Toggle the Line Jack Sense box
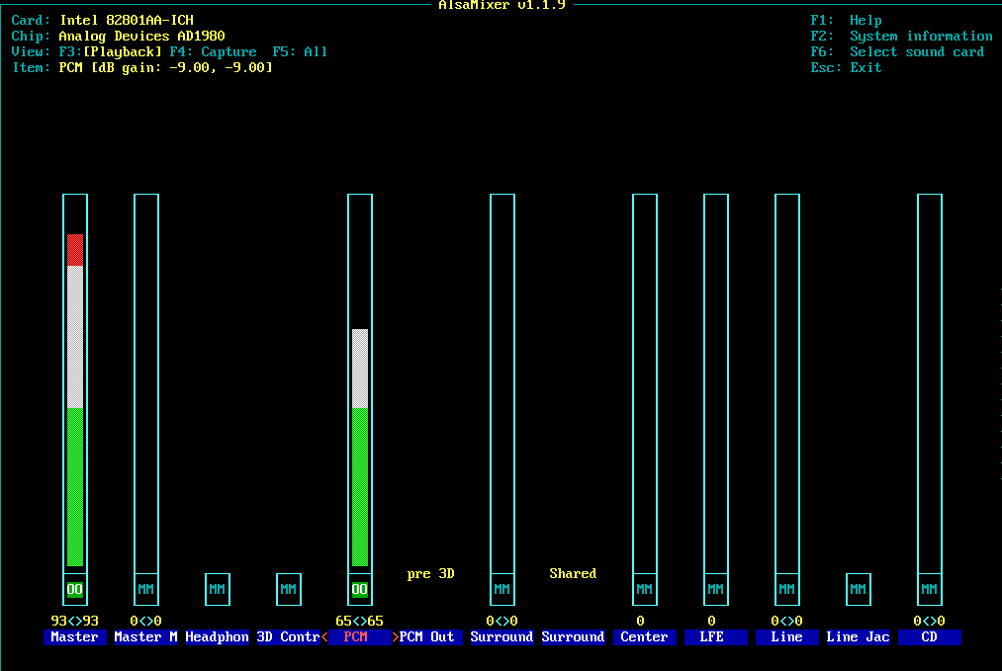This screenshot has height=671, width=1002. (859, 590)
